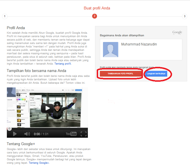
Task: Click 'Bagaimana Anda akan ditampilkan' label
Action: point(122,35)
